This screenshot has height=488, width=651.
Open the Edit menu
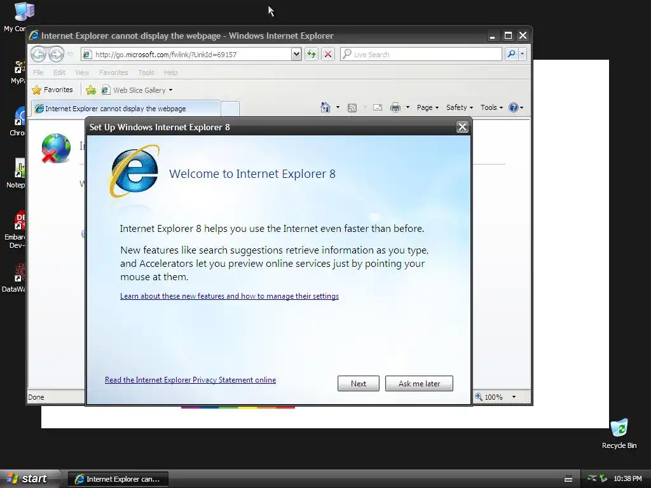59,72
